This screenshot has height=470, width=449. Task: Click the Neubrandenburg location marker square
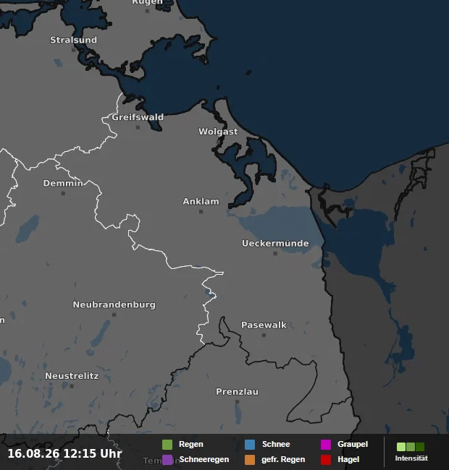[114, 315]
